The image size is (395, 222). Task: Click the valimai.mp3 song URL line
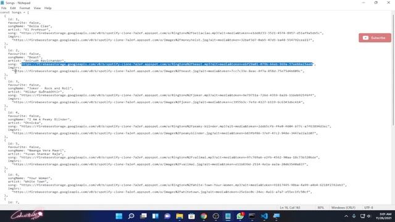click(164, 158)
